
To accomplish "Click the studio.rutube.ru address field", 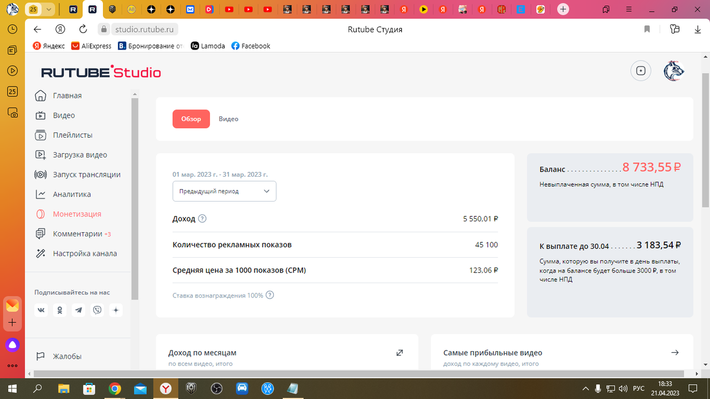I will coord(145,29).
